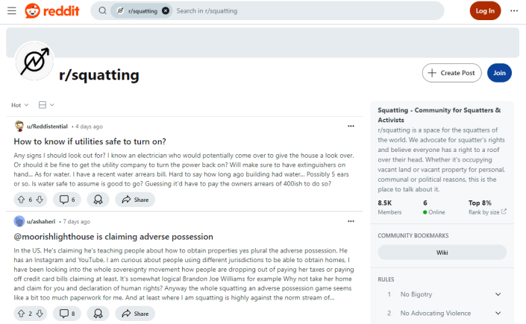Click the r/squatting community title heading
Image resolution: width=526 pixels, height=324 pixels.
[x=99, y=75]
